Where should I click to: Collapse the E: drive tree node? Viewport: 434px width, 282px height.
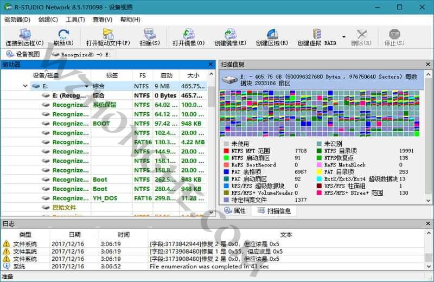click(x=25, y=86)
